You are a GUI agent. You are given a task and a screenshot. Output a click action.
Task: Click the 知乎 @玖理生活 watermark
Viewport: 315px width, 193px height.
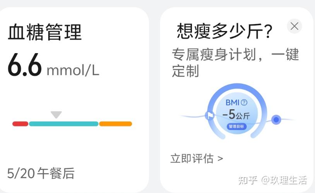[272, 180]
